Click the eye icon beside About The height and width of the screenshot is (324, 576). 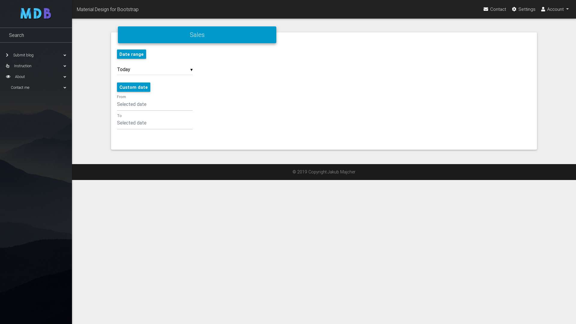(8, 77)
